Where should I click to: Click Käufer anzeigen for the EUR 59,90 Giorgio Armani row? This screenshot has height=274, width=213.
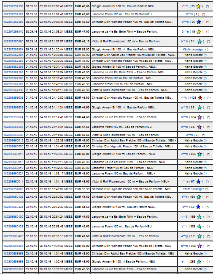tap(194, 49)
